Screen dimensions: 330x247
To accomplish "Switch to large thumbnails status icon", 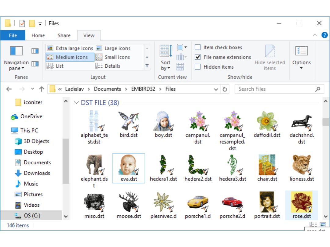I will (x=323, y=225).
